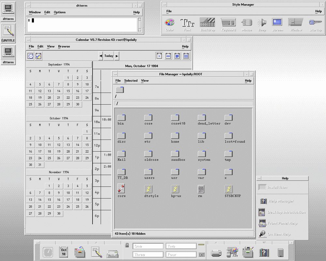Image resolution: width=326 pixels, height=261 pixels.
Task: Switch to workspace One
Action: pos(148,246)
